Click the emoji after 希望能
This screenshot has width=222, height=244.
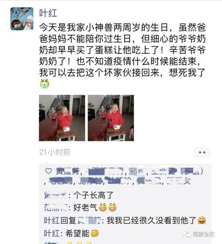pos(95,233)
